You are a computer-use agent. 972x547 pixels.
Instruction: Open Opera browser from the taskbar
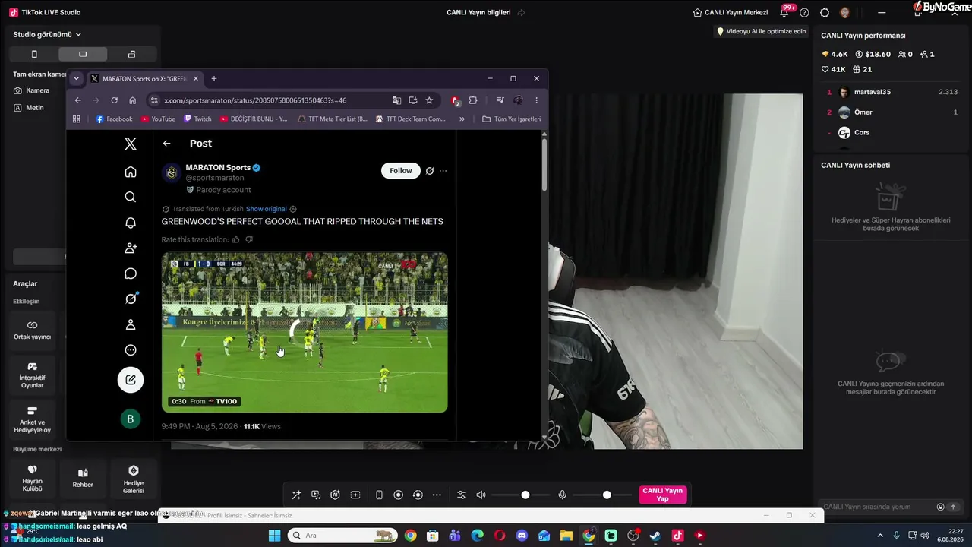click(x=500, y=536)
